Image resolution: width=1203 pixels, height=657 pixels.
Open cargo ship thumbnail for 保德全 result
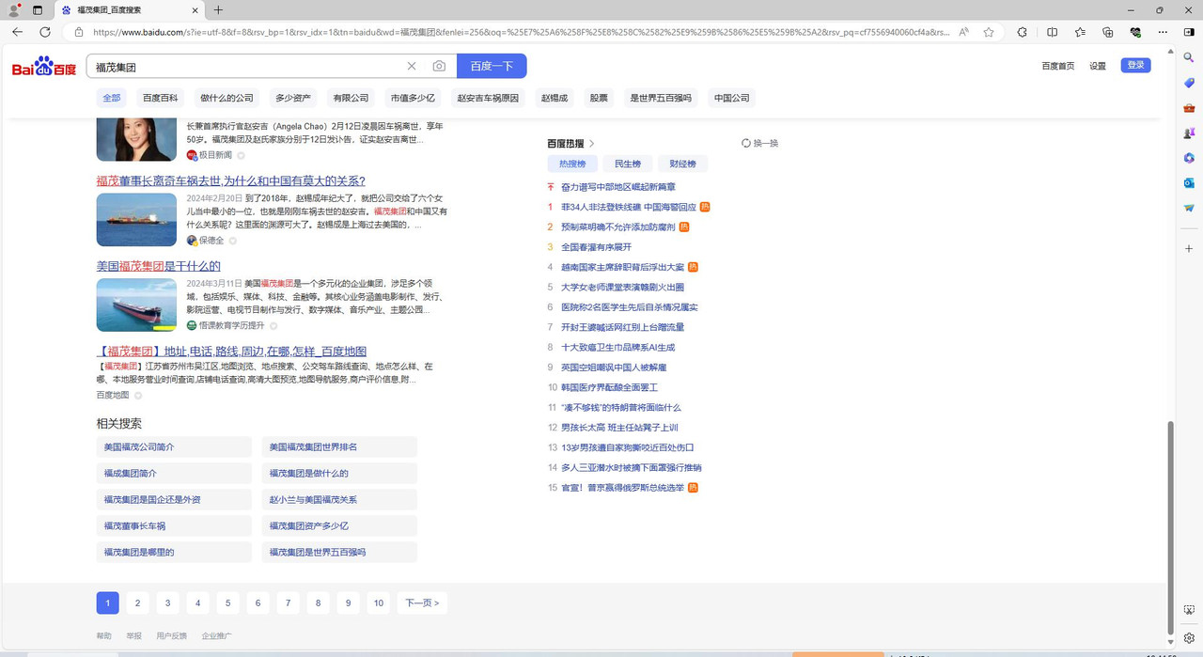tap(136, 219)
